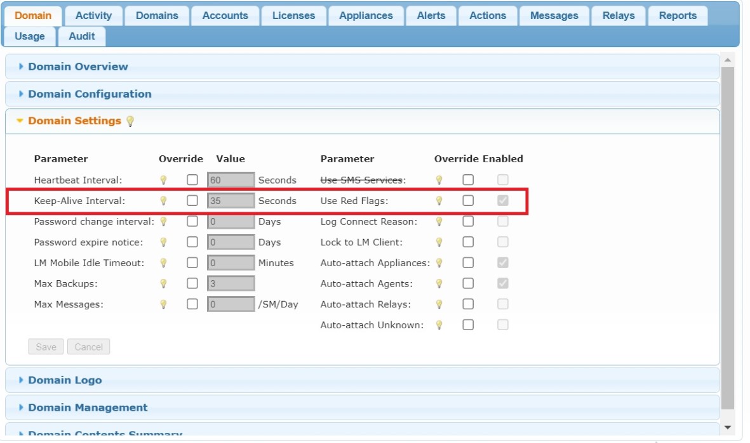Image resolution: width=750 pixels, height=443 pixels.
Task: Check the Max Messages override box
Action: click(192, 304)
